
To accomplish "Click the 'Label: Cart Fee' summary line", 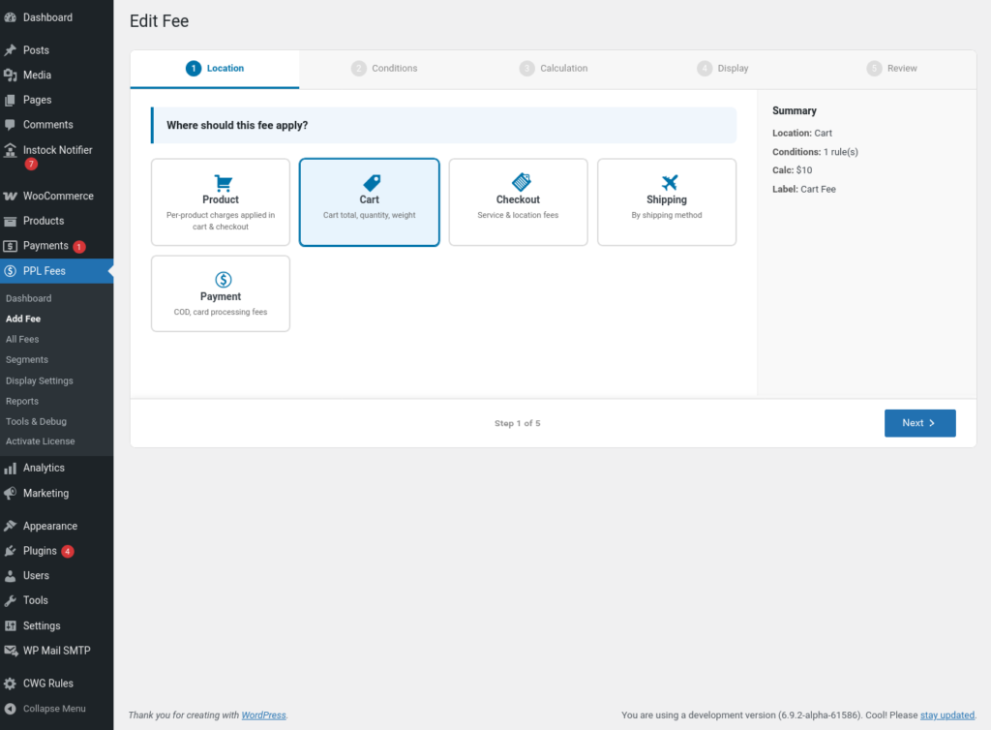I will 804,189.
